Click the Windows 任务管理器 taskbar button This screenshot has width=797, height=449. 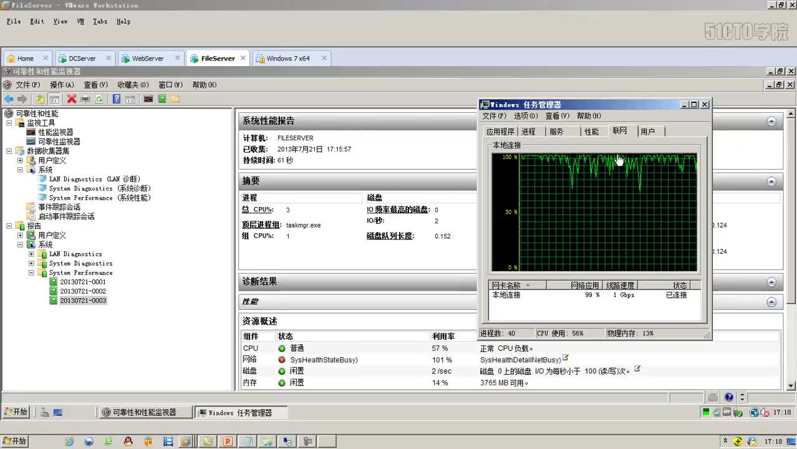(240, 412)
